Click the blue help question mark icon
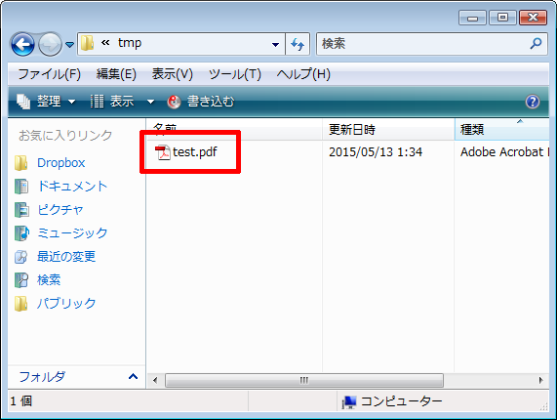Image resolution: width=557 pixels, height=420 pixels. pos(533,102)
